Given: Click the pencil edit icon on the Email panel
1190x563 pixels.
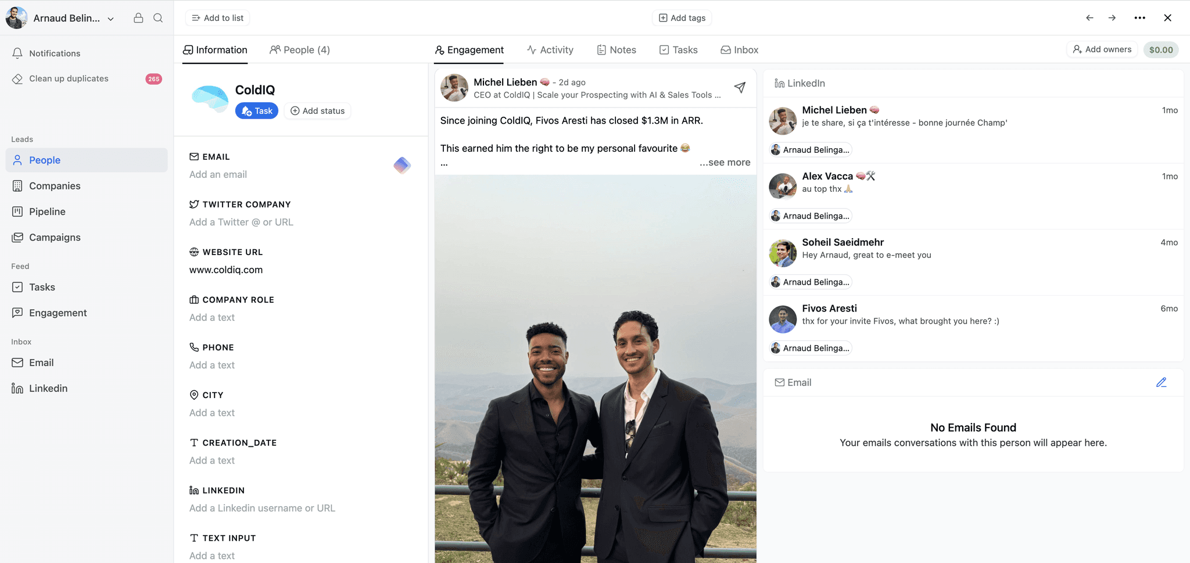Looking at the screenshot, I should pos(1162,382).
